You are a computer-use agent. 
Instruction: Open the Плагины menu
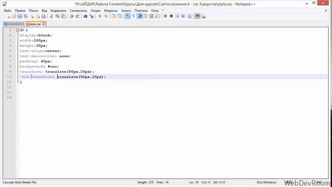pyautogui.click(x=141, y=10)
